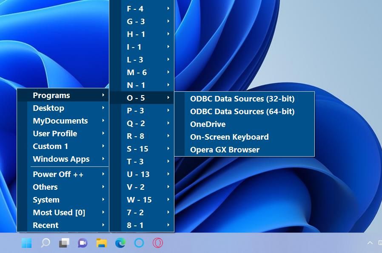Expand the L - 3 group
The width and height of the screenshot is (382, 253).
pyautogui.click(x=142, y=59)
